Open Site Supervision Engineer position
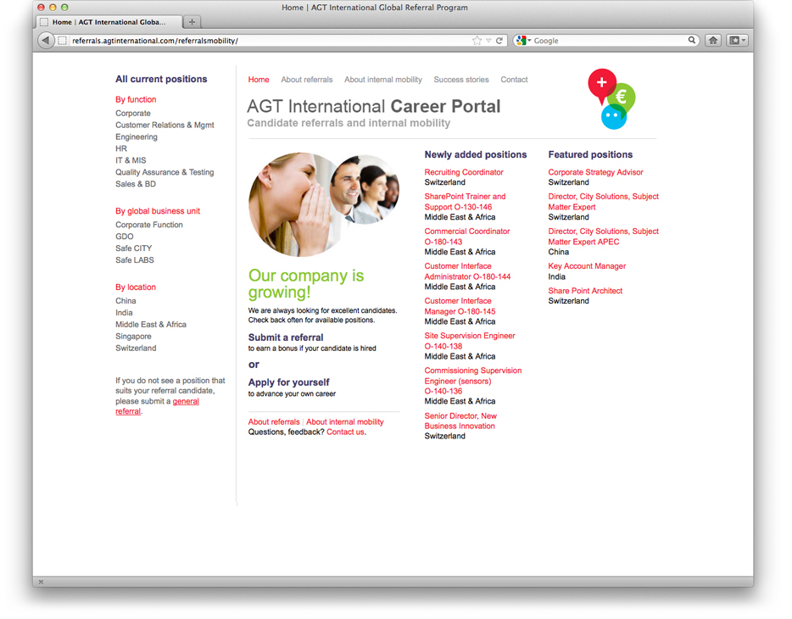 coord(469,341)
